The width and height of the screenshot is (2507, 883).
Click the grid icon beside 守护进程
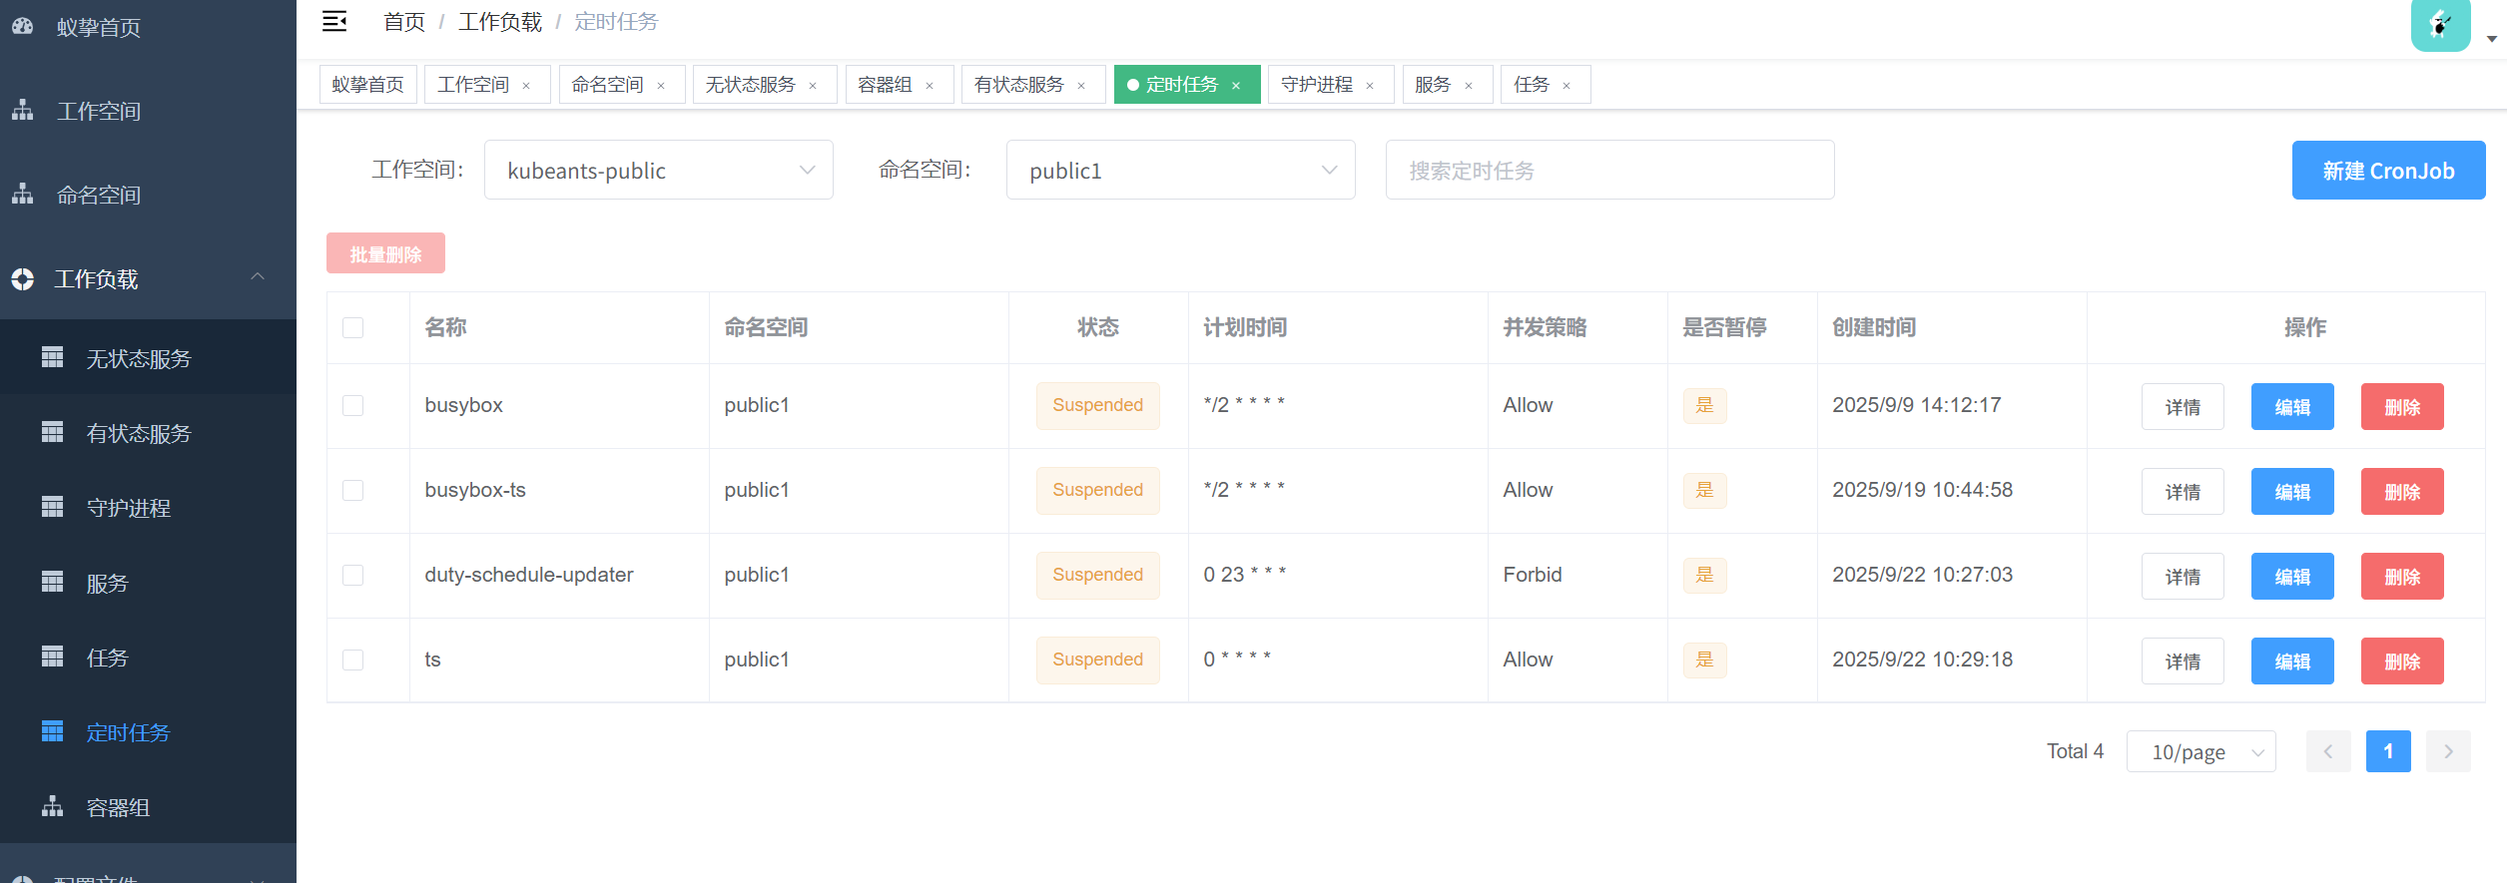click(x=52, y=508)
